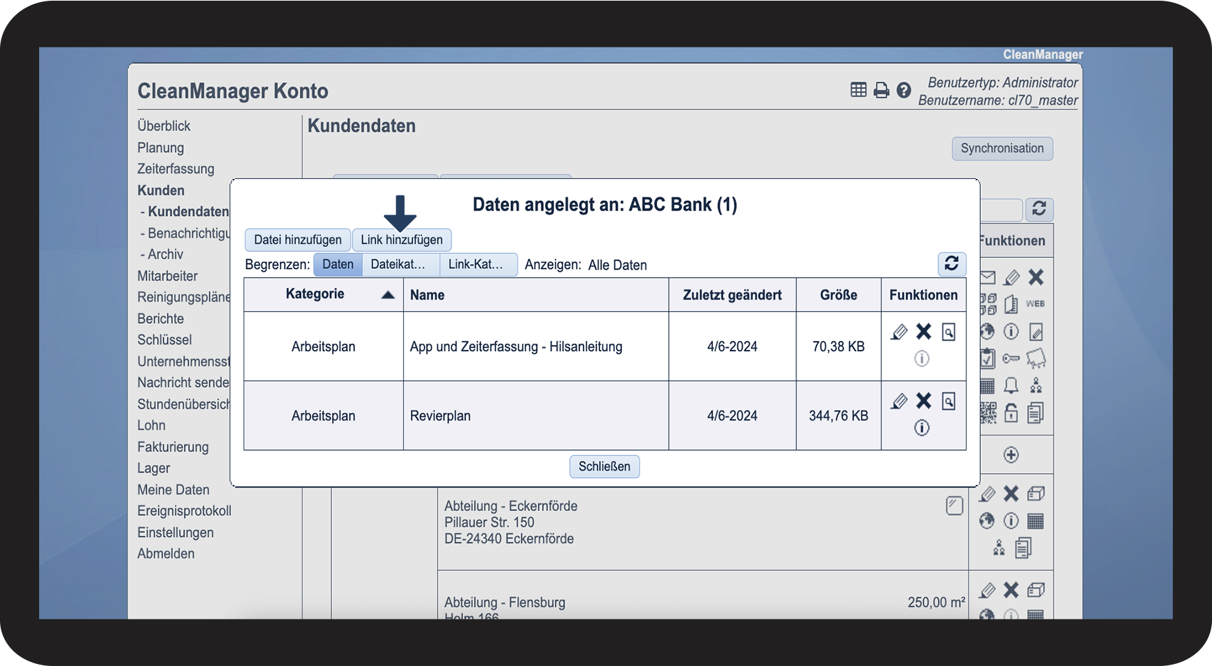Click the edit pencil icon for Revierplan
This screenshot has height=666, width=1212.
click(x=899, y=401)
